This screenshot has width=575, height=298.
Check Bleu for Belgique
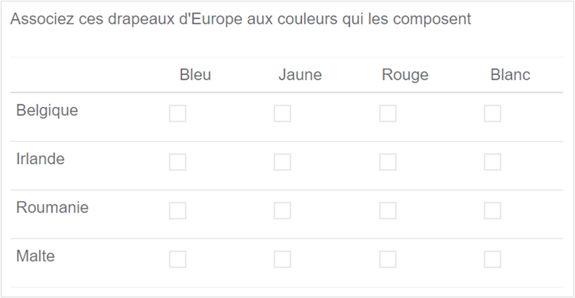178,113
